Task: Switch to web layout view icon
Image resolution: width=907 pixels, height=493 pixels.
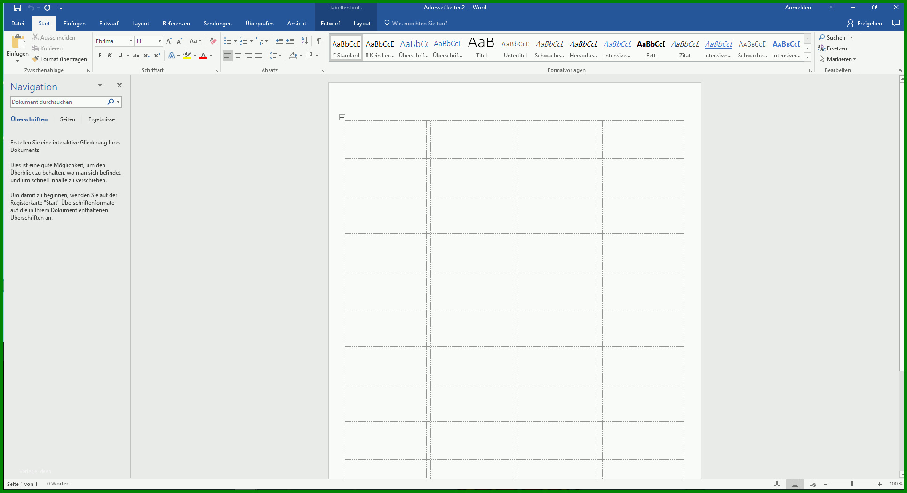Action: pyautogui.click(x=813, y=484)
